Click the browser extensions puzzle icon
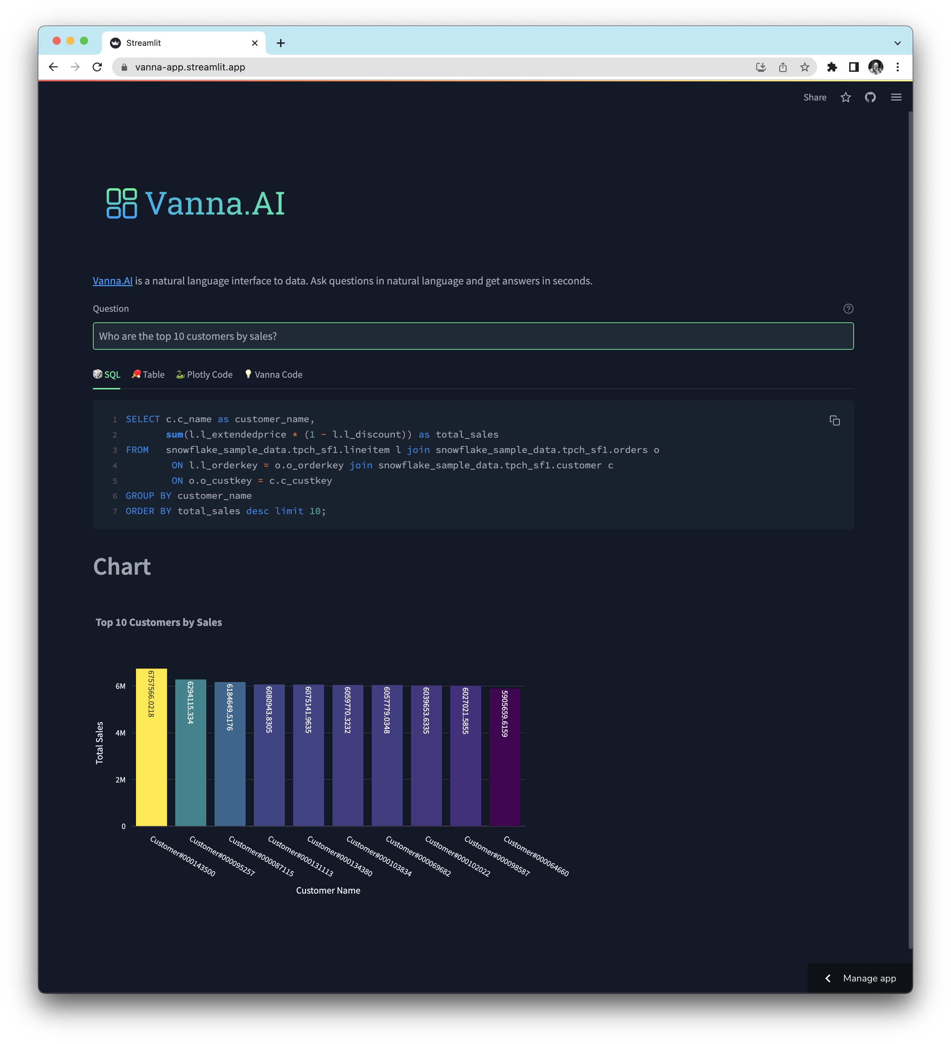This screenshot has height=1044, width=951. click(x=832, y=67)
